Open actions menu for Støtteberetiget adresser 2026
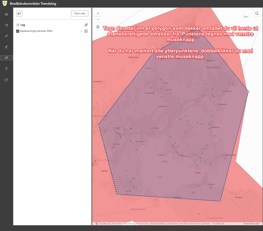Image resolution: width=263 pixels, height=231 pixels. 86,31
